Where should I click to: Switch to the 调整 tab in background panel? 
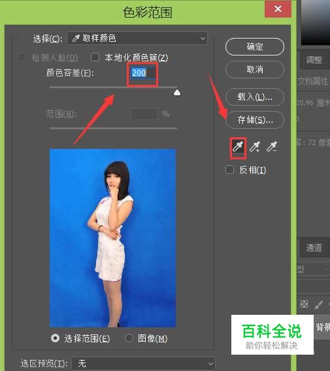click(x=314, y=59)
